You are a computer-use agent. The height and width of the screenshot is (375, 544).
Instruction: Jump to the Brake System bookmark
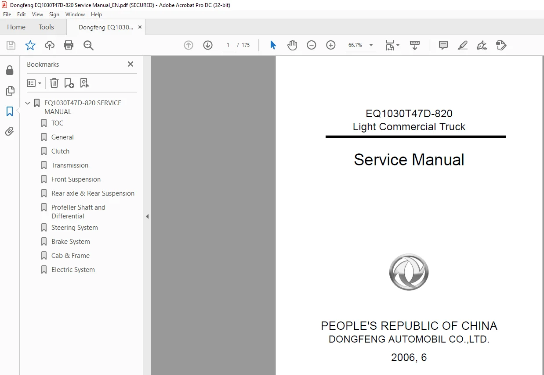tap(70, 242)
